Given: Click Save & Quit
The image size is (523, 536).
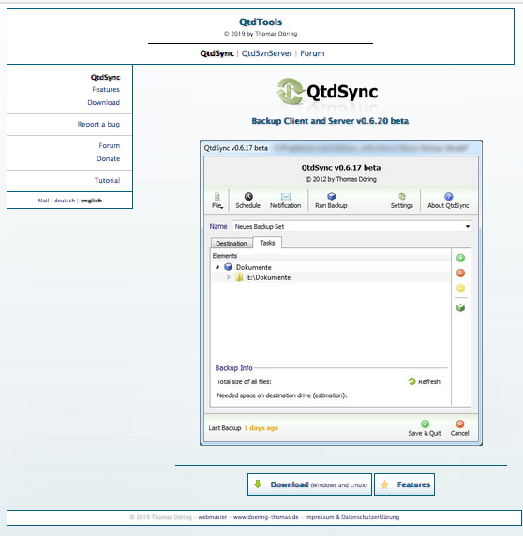Looking at the screenshot, I should [425, 428].
